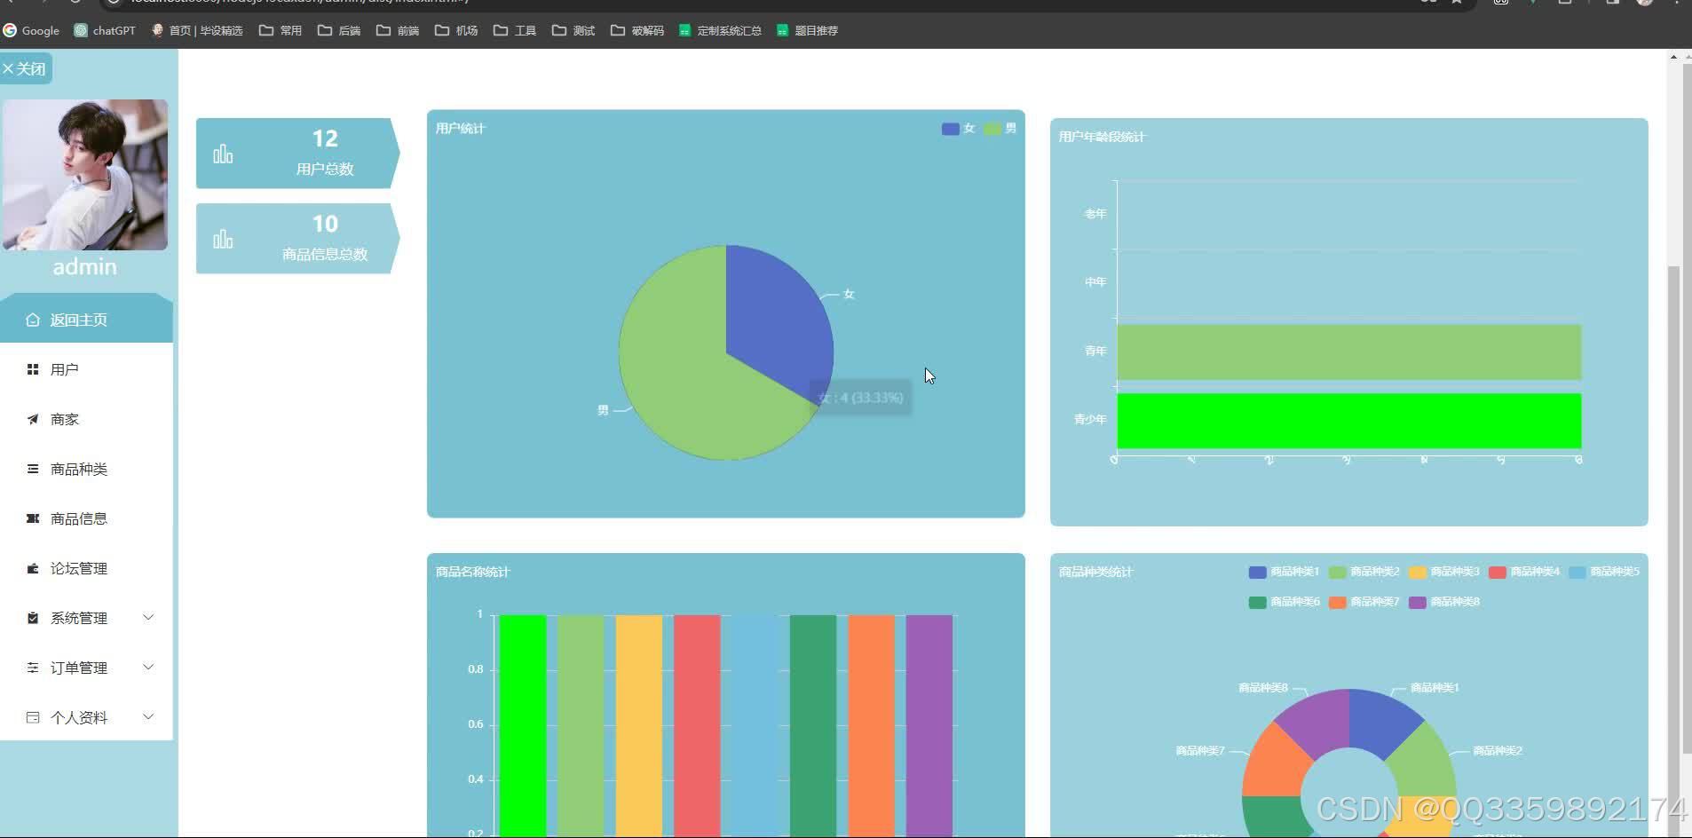
Task: Click the home icon beside 返回主页
Action: pyautogui.click(x=33, y=320)
